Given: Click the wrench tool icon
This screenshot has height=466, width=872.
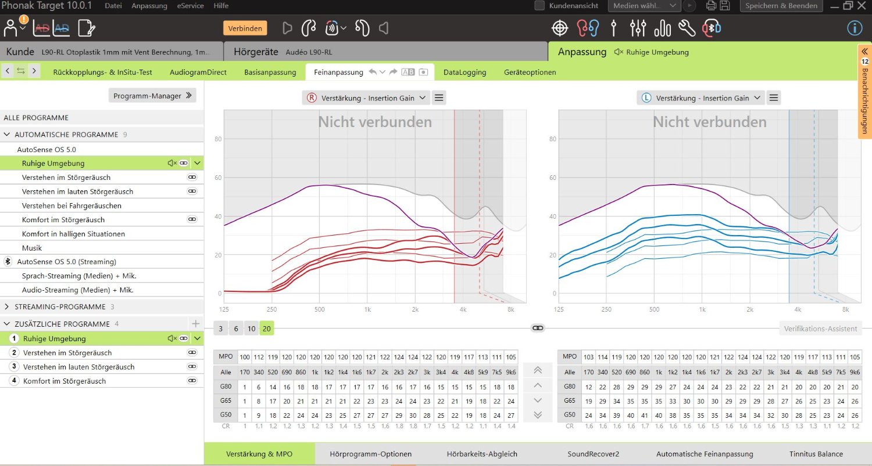Looking at the screenshot, I should coord(687,28).
